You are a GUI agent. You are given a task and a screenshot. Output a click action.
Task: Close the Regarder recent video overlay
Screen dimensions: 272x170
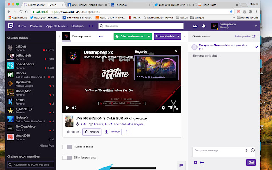[176, 51]
